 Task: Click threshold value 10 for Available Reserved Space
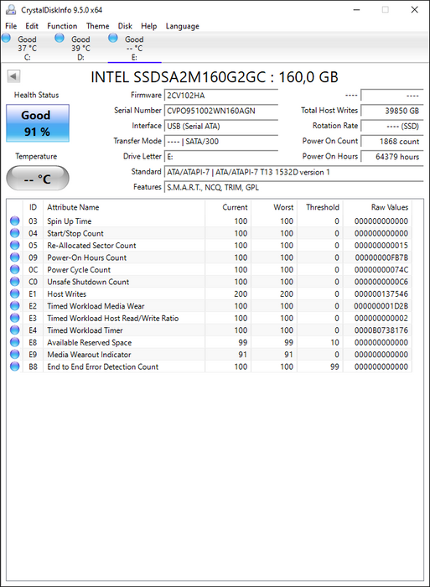coord(334,342)
